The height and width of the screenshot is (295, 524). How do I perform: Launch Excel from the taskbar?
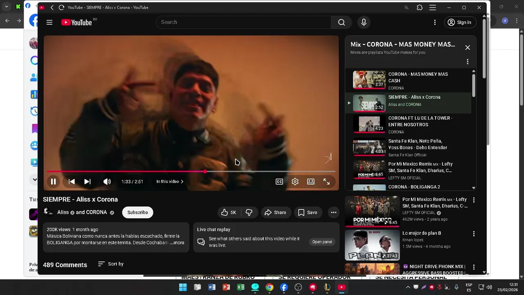coord(241,287)
